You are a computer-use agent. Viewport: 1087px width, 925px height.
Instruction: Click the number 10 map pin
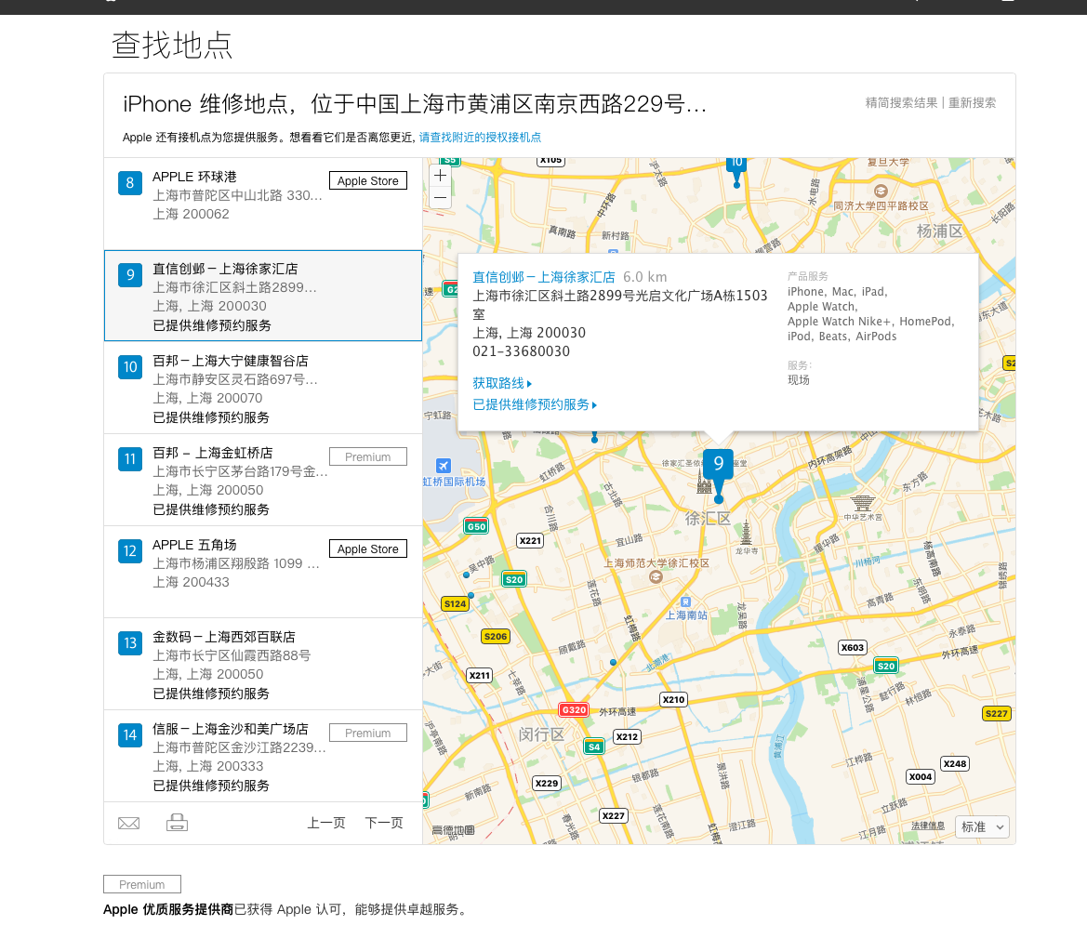(736, 164)
